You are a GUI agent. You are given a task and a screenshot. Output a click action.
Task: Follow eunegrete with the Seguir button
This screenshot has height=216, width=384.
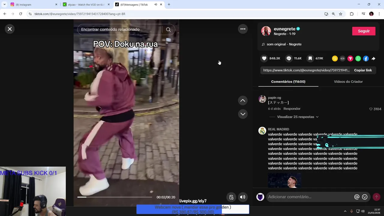364,31
